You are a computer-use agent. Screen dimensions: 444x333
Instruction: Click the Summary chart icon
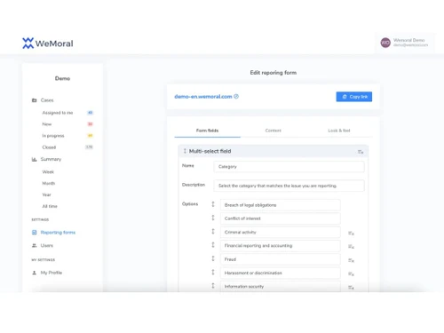coord(34,159)
